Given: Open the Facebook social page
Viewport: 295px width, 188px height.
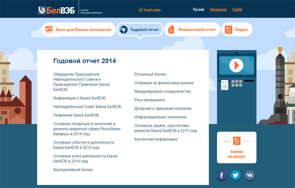Looking at the screenshot, I should [222, 175].
